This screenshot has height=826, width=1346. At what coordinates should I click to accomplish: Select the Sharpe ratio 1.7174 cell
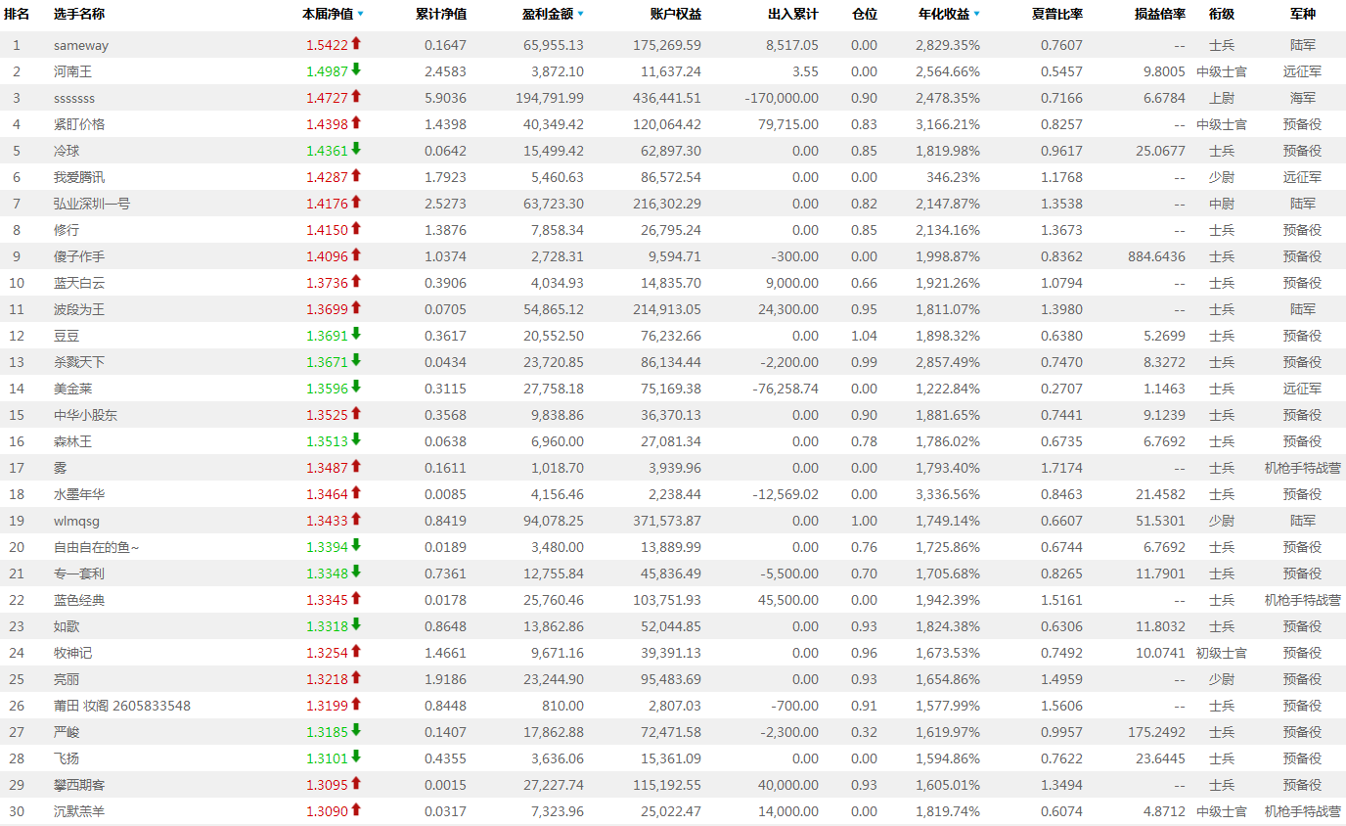pos(1061,468)
